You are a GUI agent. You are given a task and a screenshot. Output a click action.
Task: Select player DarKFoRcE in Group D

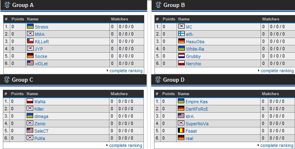[197, 109]
